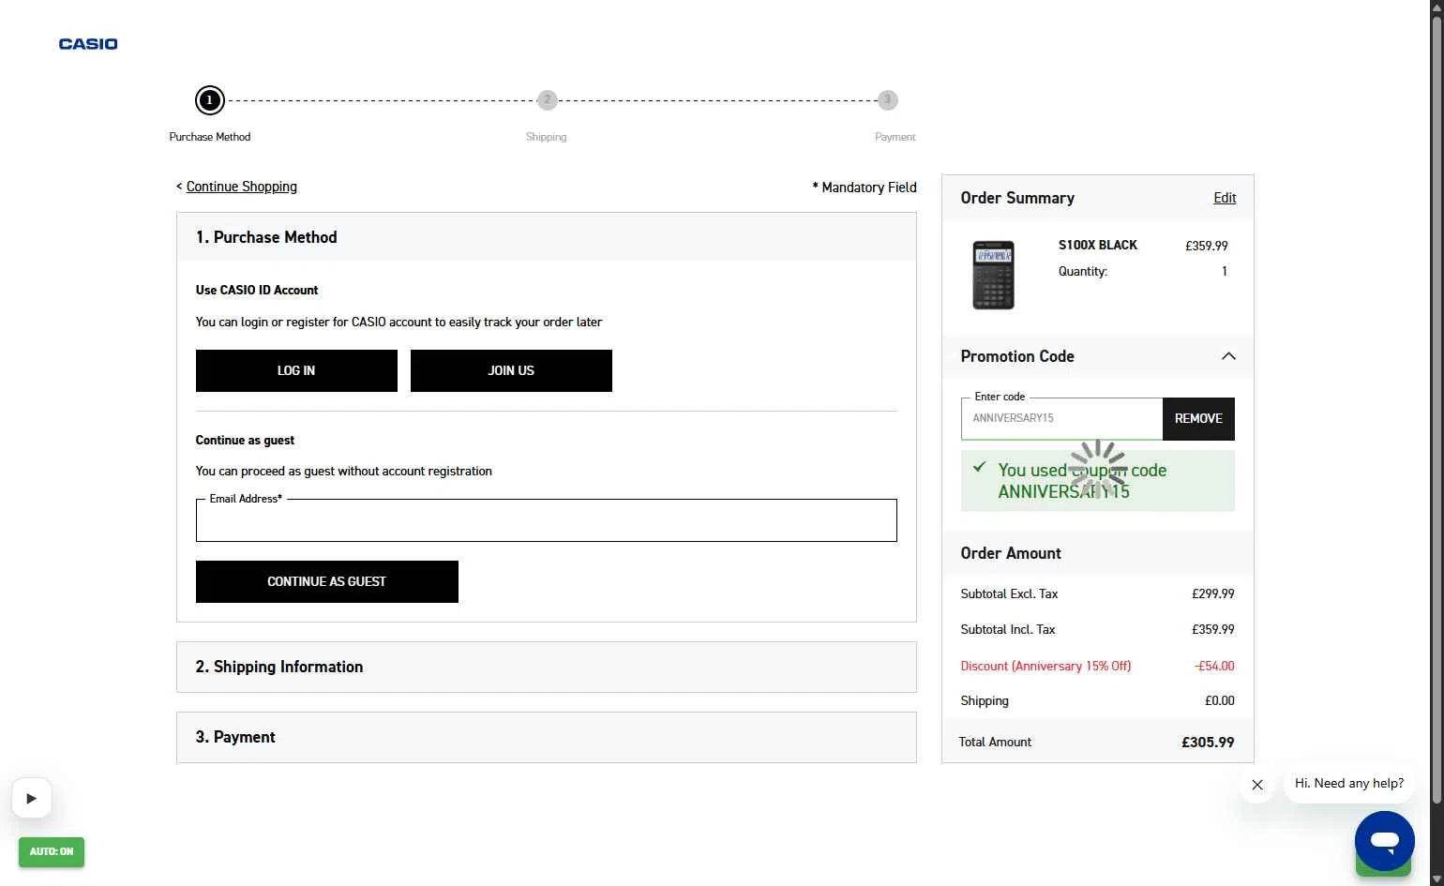Click the LOG IN button
Screen dimensions: 1444x886
(x=296, y=370)
